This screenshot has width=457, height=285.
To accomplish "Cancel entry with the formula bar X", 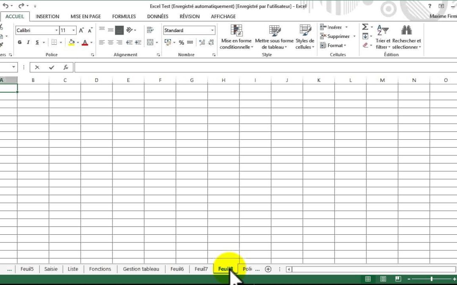I will (37, 68).
